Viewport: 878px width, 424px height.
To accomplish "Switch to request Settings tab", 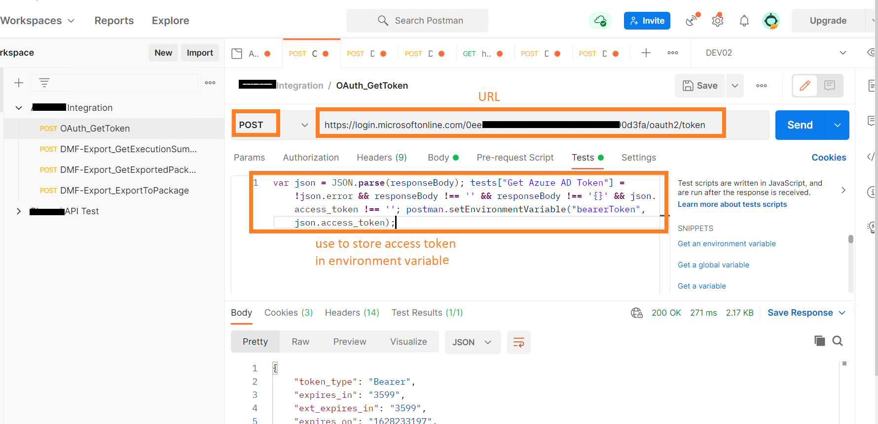I will point(639,158).
